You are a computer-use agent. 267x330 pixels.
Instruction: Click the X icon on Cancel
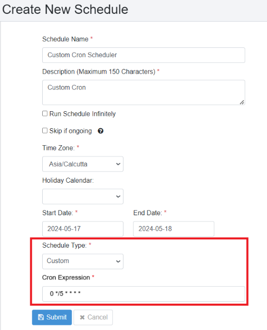point(82,317)
